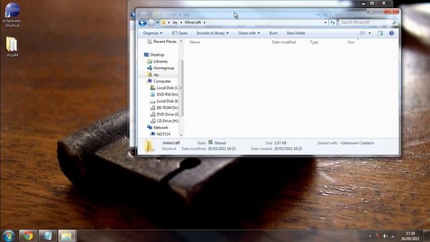
Task: Open the address bar history dropdown arrow
Action: pos(325,22)
